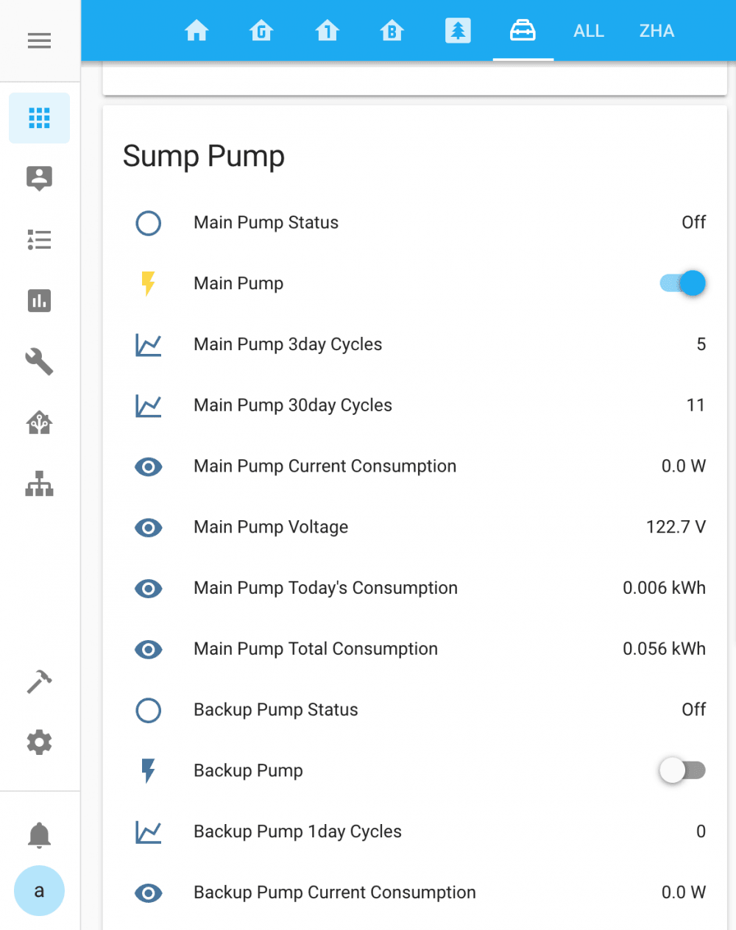Click the eye icon for Main Pump Voltage
Image resolution: width=736 pixels, height=930 pixels.
148,528
